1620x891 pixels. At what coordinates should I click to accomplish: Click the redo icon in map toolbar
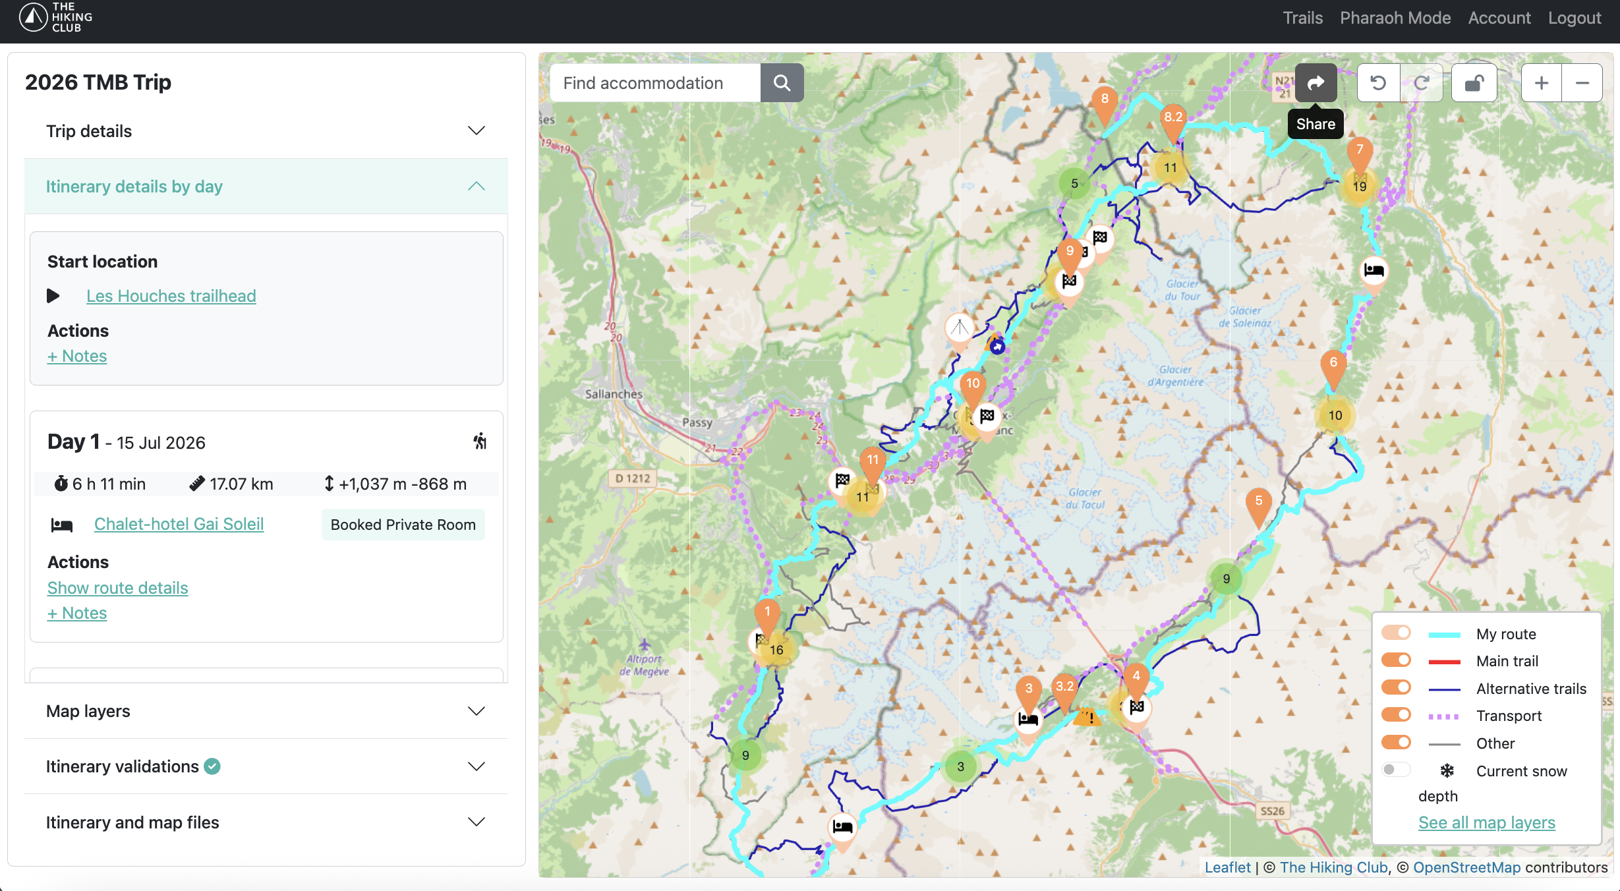coord(1422,83)
